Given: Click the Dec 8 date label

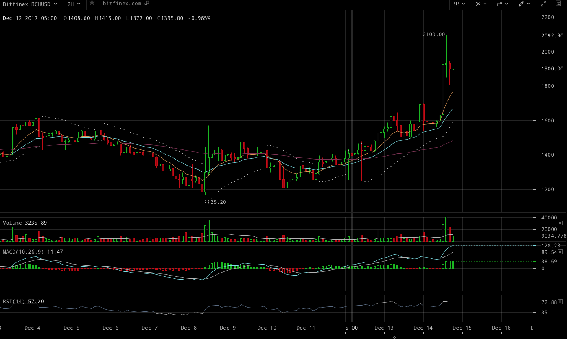Looking at the screenshot, I should [x=189, y=328].
